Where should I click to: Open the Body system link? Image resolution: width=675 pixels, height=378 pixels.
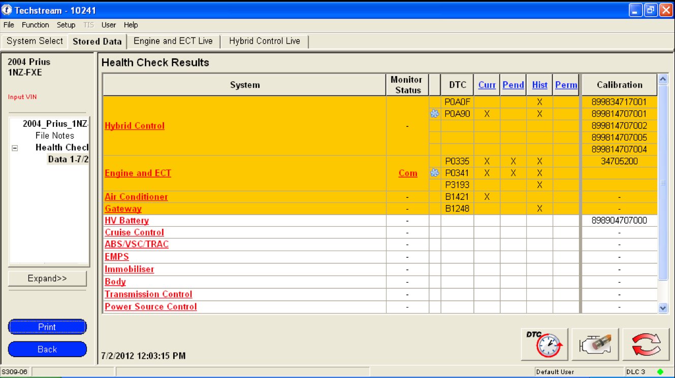[x=115, y=282]
